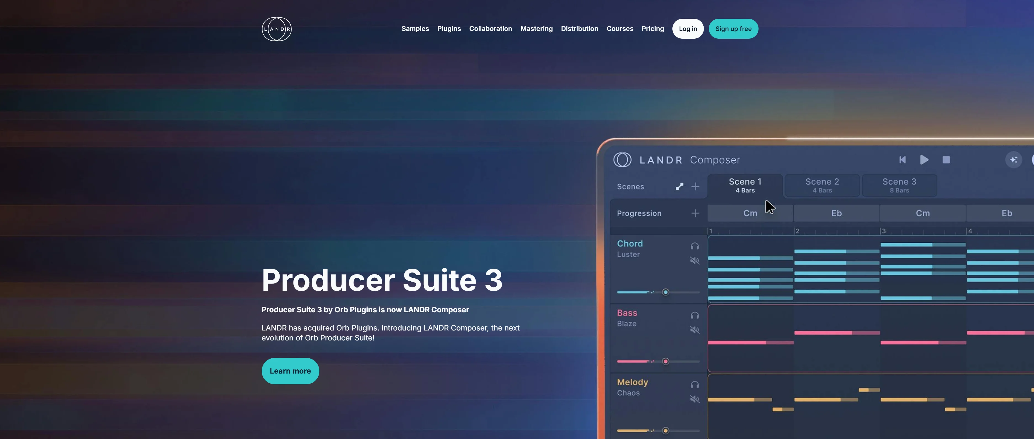
Task: Switch to Scene 3 tab
Action: pos(899,185)
